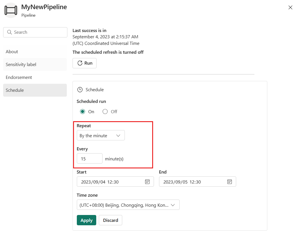Turn scheduled run On
Screen dimensions: 297x241
(83, 111)
